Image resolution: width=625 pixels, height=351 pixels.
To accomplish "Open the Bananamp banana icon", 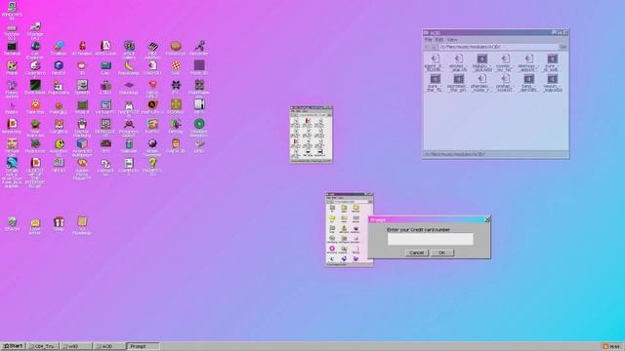I will coord(129,68).
